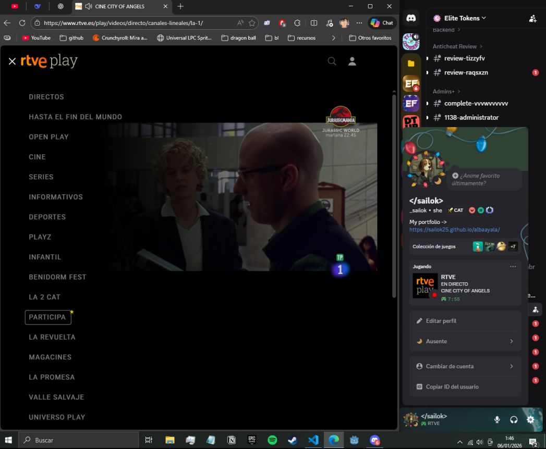This screenshot has height=449, width=546.
Task: Open INFORMATIVOS menu entry
Action: (56, 197)
